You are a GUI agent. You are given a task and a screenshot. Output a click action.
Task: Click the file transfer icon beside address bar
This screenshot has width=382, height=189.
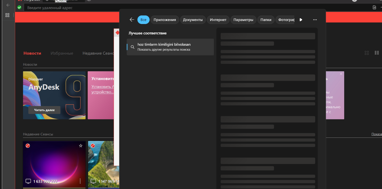point(374,7)
